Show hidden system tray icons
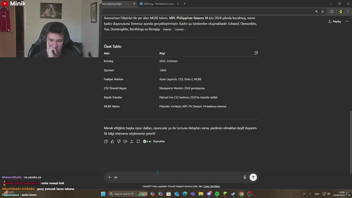This screenshot has height=198, width=352. [304, 194]
